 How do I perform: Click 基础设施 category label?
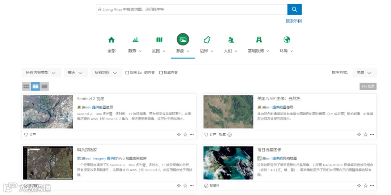click(x=256, y=51)
